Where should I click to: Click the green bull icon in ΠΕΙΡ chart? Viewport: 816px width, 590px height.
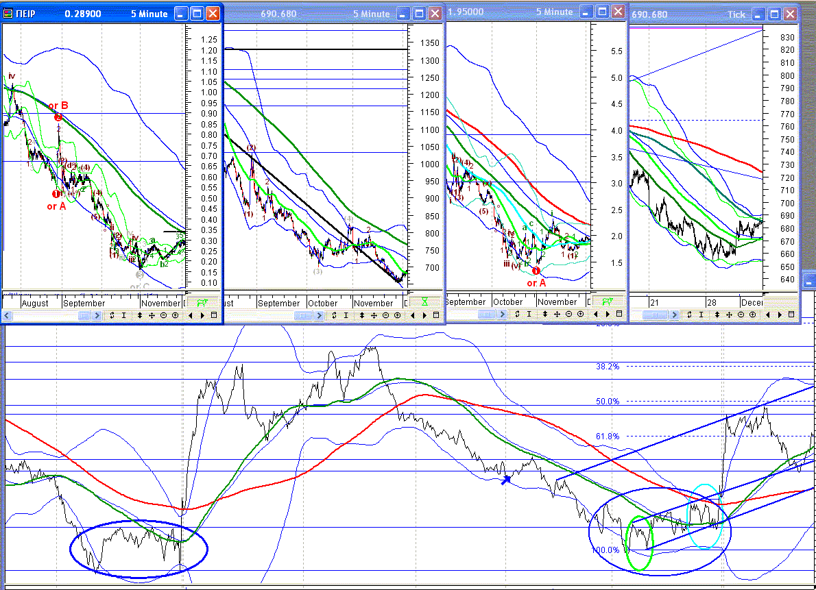coord(203,302)
